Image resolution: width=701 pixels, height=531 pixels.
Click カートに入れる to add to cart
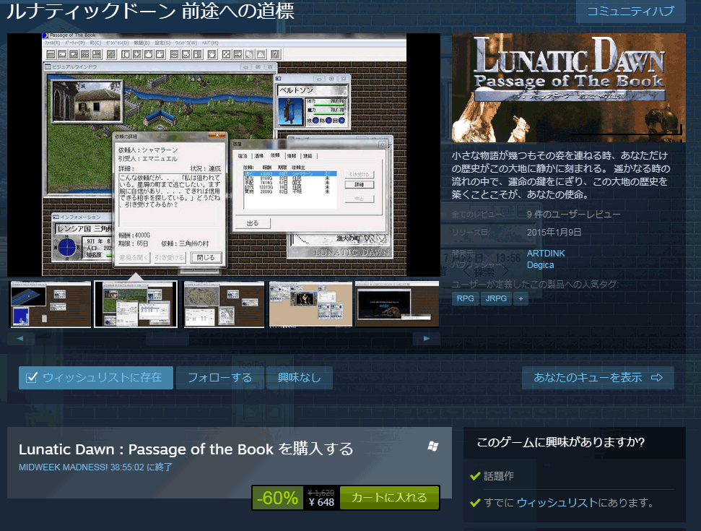click(x=389, y=498)
